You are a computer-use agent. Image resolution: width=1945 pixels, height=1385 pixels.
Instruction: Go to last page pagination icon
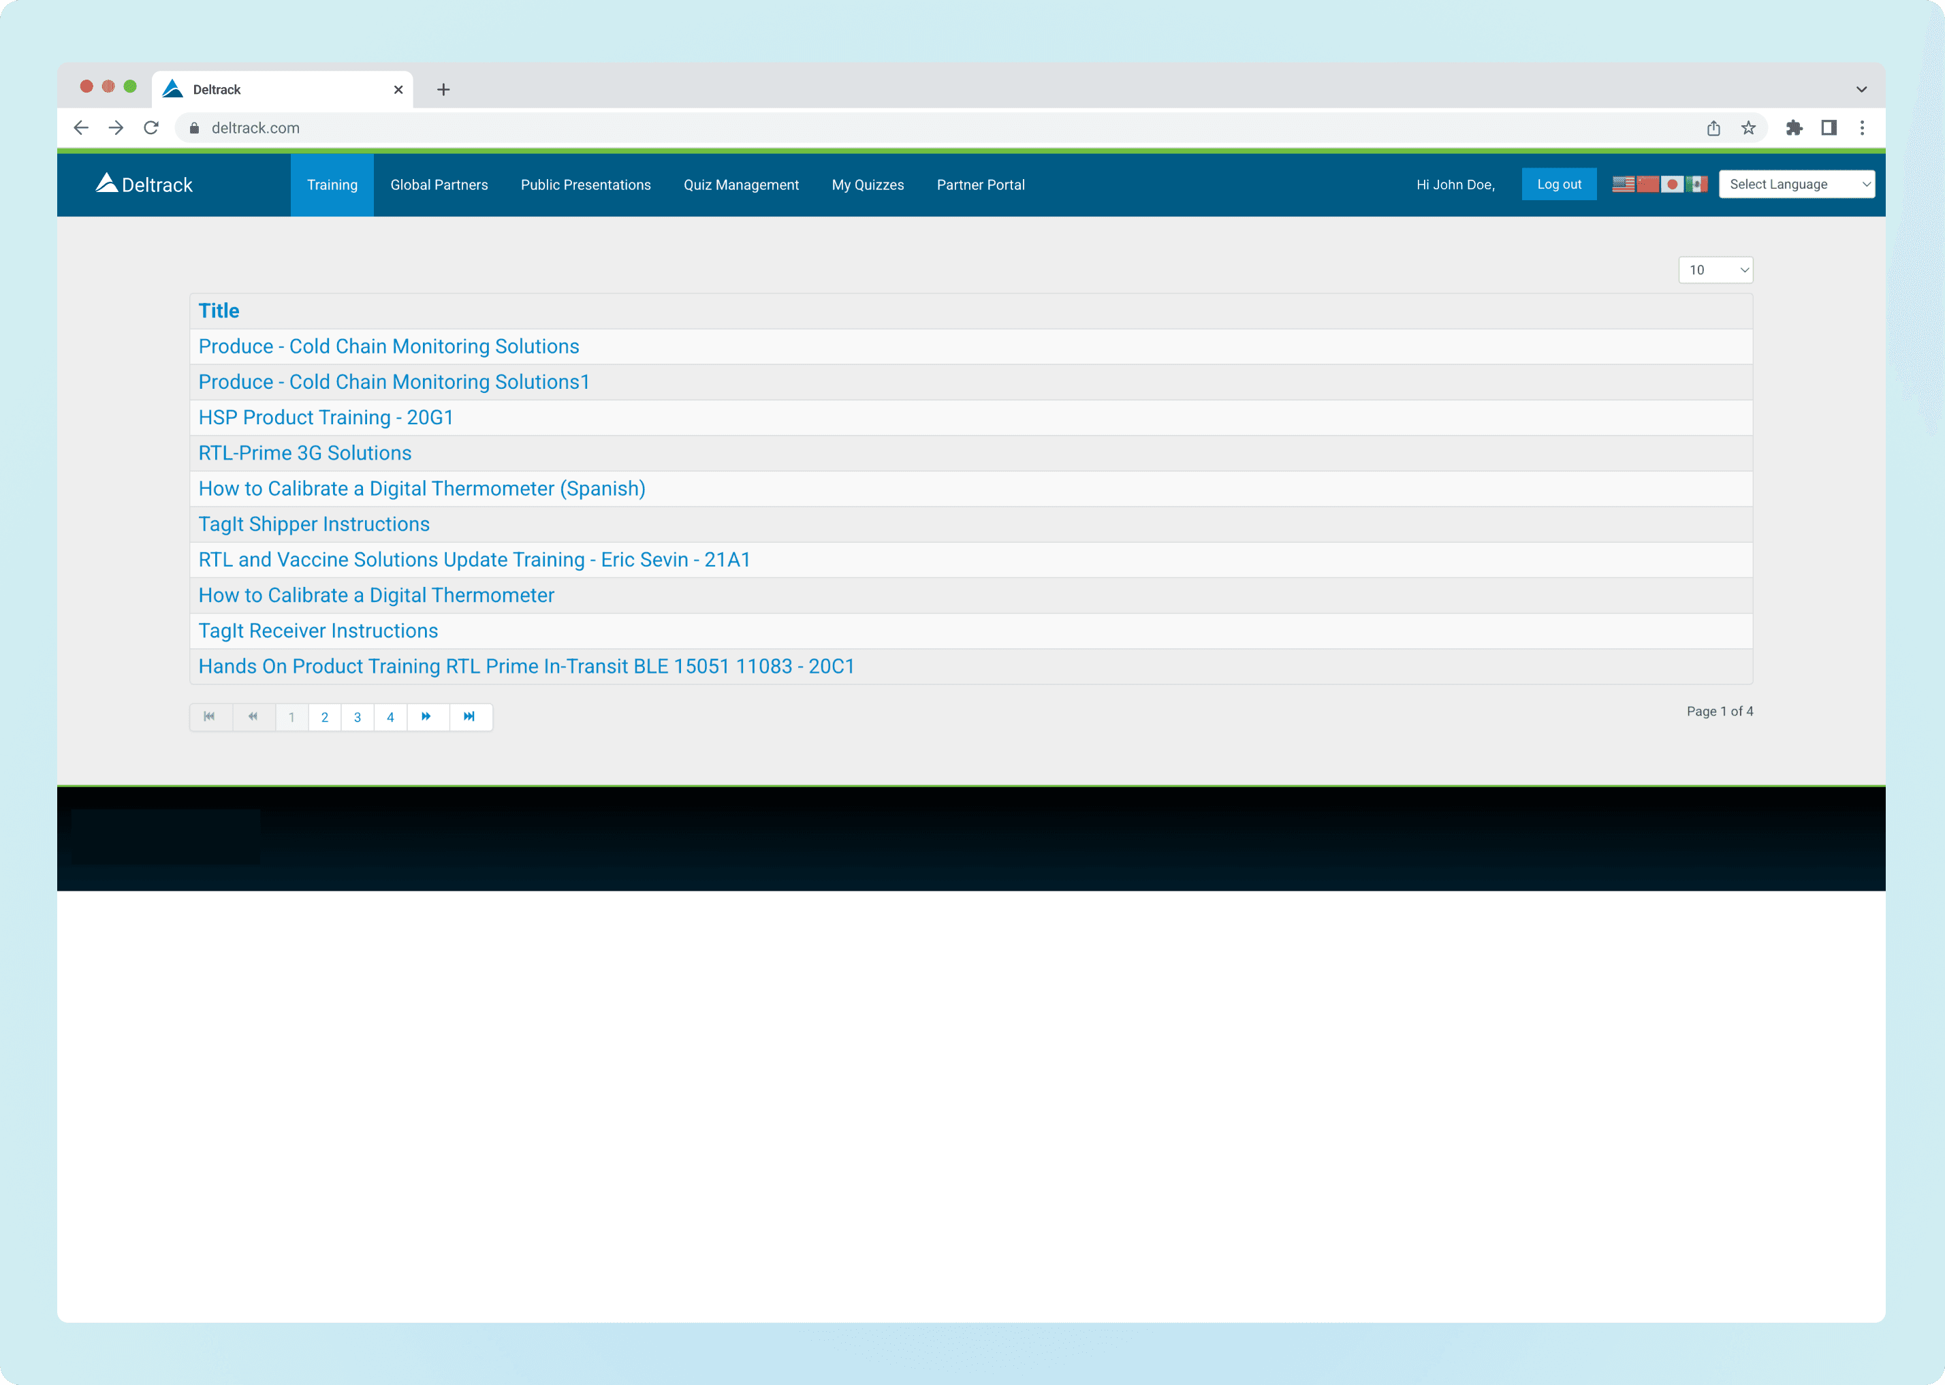click(469, 716)
